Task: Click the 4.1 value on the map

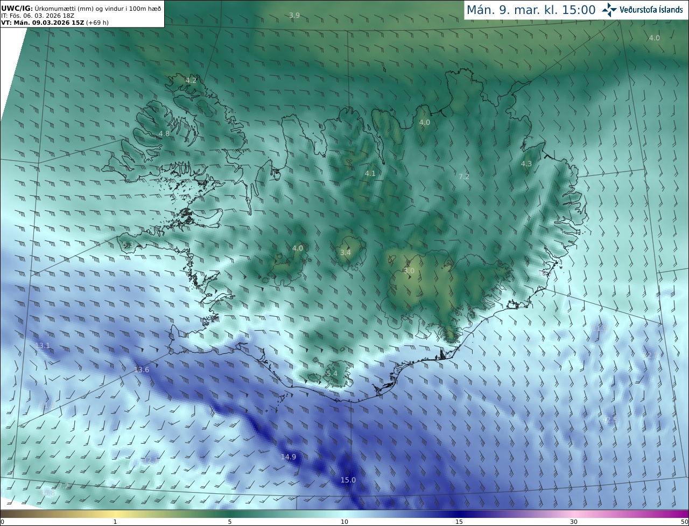Action: [370, 173]
